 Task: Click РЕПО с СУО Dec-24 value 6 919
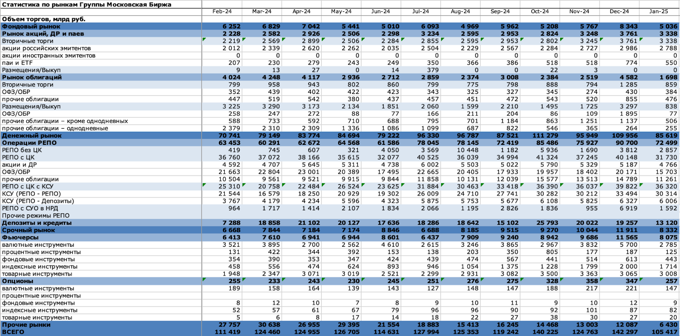629,208
